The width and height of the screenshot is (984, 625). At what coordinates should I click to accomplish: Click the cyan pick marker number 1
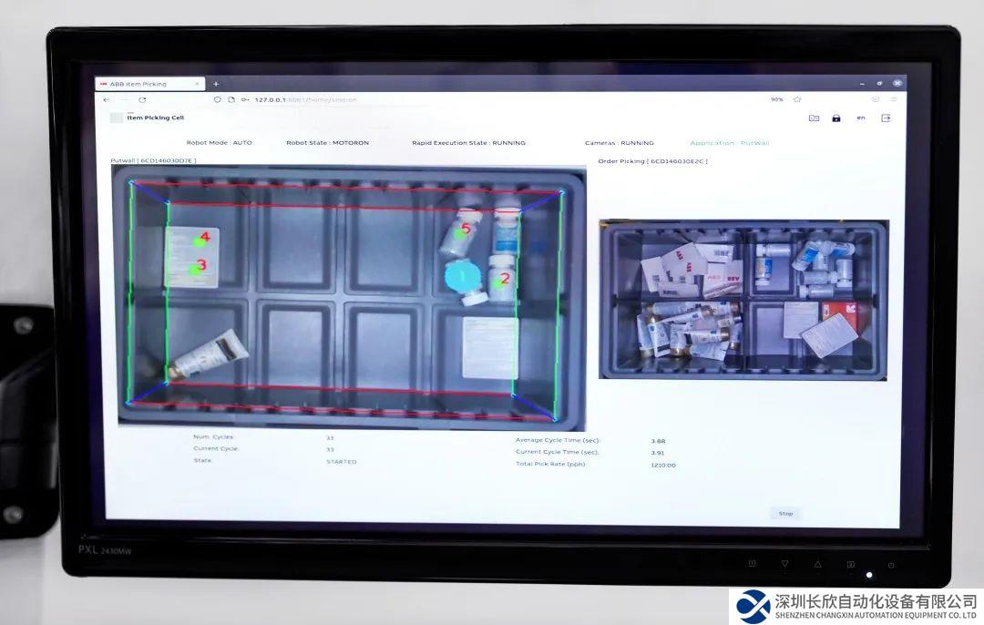pyautogui.click(x=461, y=274)
